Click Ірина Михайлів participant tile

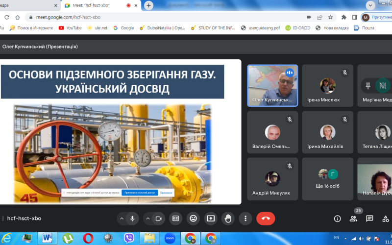327,132
